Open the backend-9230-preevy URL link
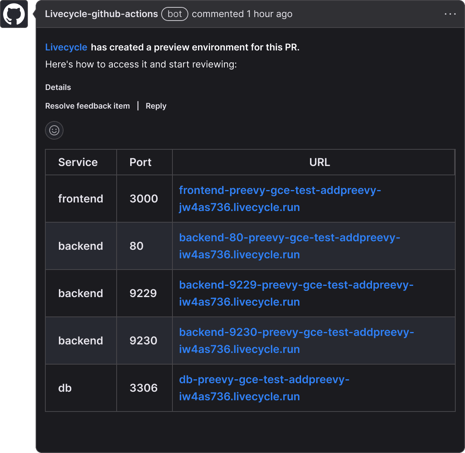The width and height of the screenshot is (465, 453). (x=296, y=341)
